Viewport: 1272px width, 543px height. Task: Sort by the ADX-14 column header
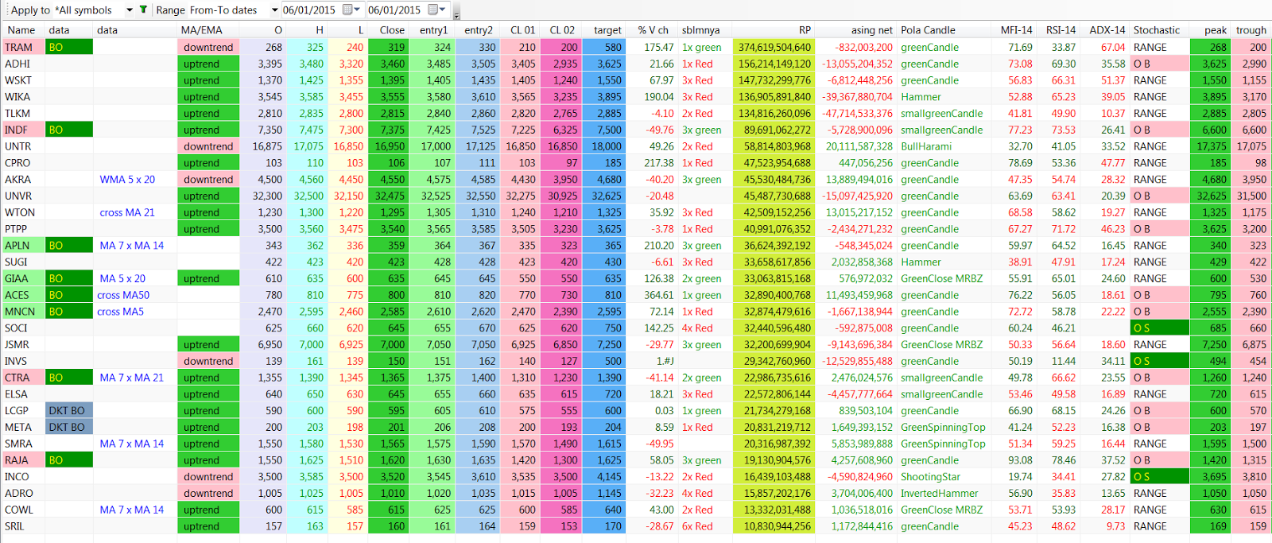[x=1107, y=30]
